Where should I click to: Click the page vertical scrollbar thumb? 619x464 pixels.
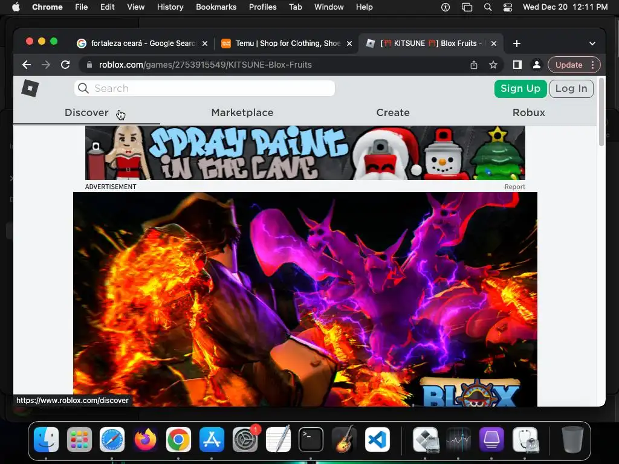click(601, 112)
